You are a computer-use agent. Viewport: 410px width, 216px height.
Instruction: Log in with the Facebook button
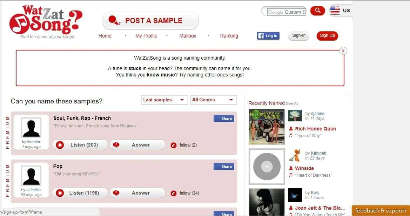[x=268, y=36]
